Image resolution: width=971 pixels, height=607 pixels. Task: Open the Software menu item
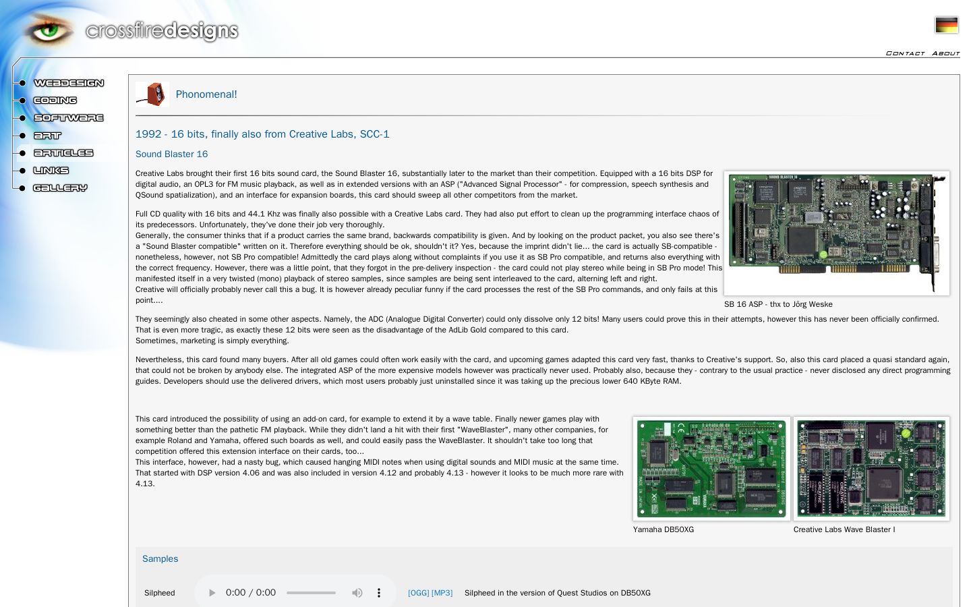[69, 118]
